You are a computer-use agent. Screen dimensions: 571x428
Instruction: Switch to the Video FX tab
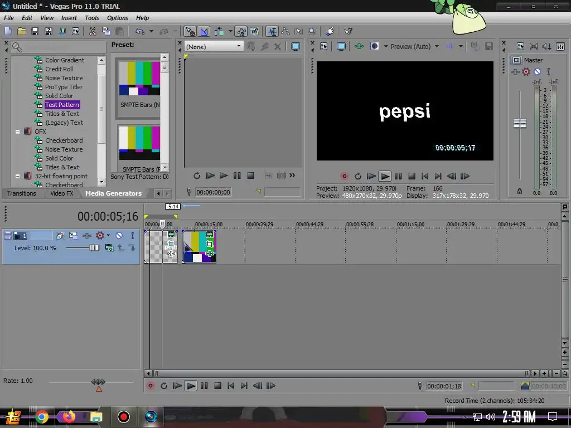pyautogui.click(x=61, y=193)
